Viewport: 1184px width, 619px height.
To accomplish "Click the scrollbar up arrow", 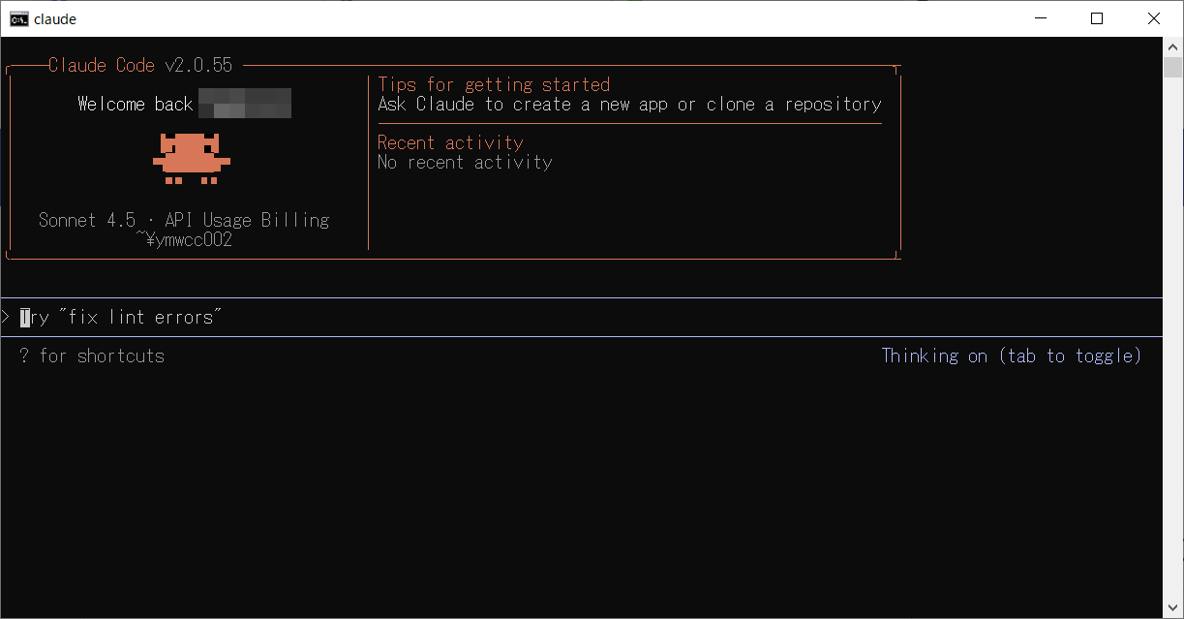I will [x=1172, y=46].
